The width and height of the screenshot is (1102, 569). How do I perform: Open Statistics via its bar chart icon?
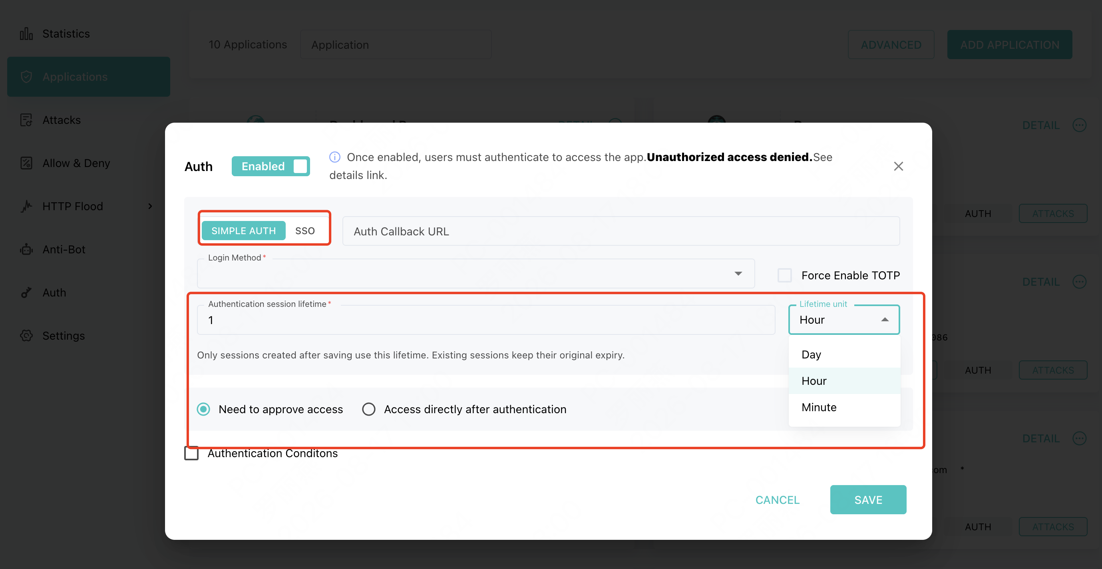(x=26, y=34)
